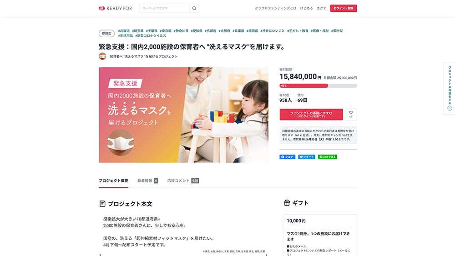The image size is (455, 256).
Task: Click the READYFOR logo
Action: click(x=115, y=8)
